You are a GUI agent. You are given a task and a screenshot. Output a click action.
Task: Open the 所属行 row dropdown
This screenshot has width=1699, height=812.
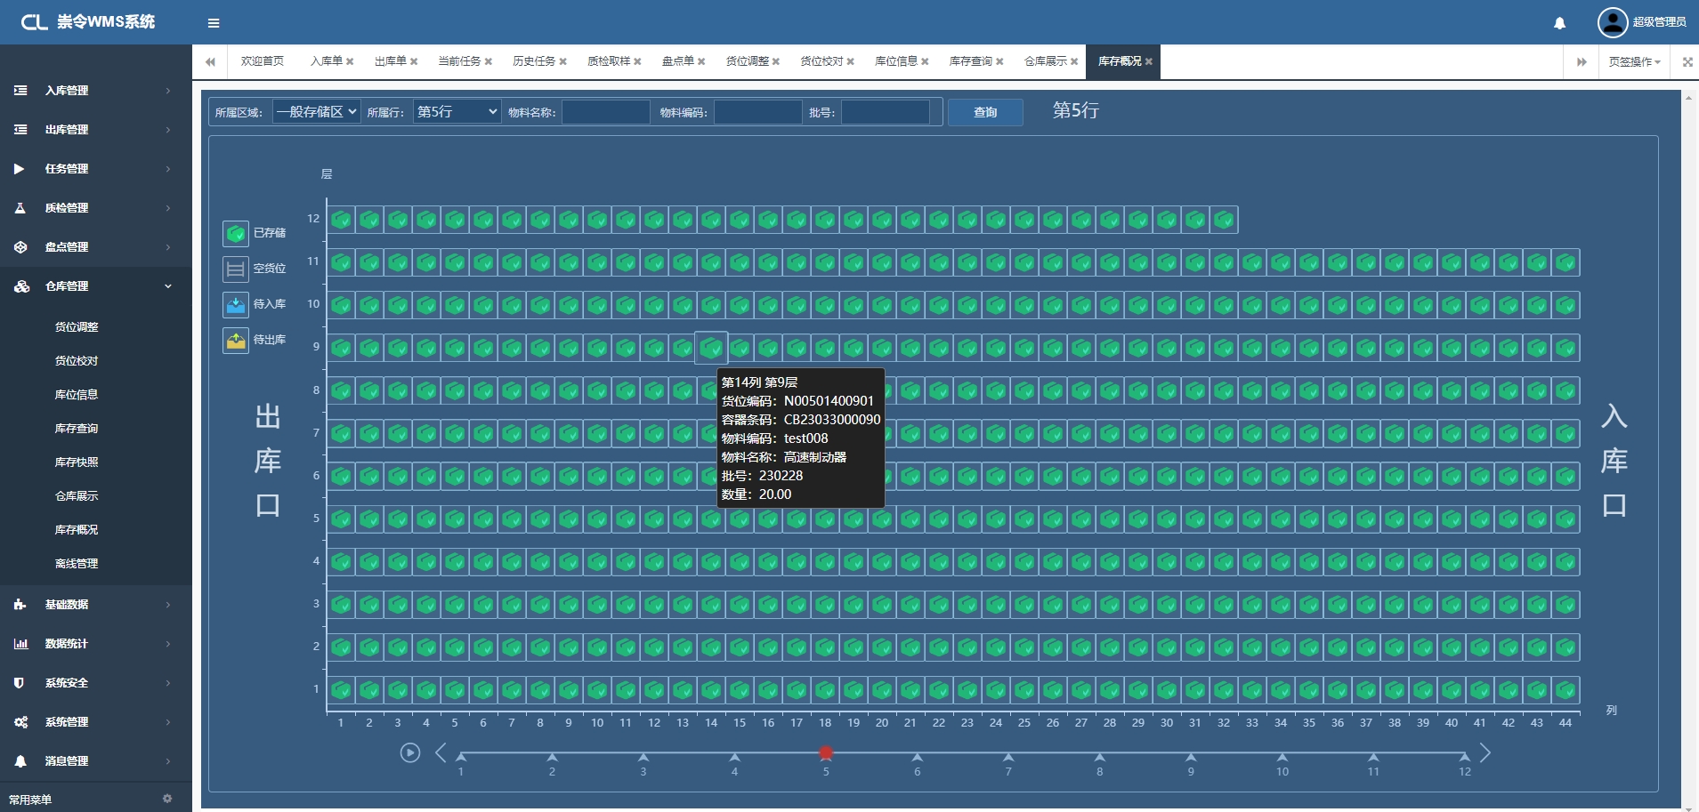tap(457, 112)
